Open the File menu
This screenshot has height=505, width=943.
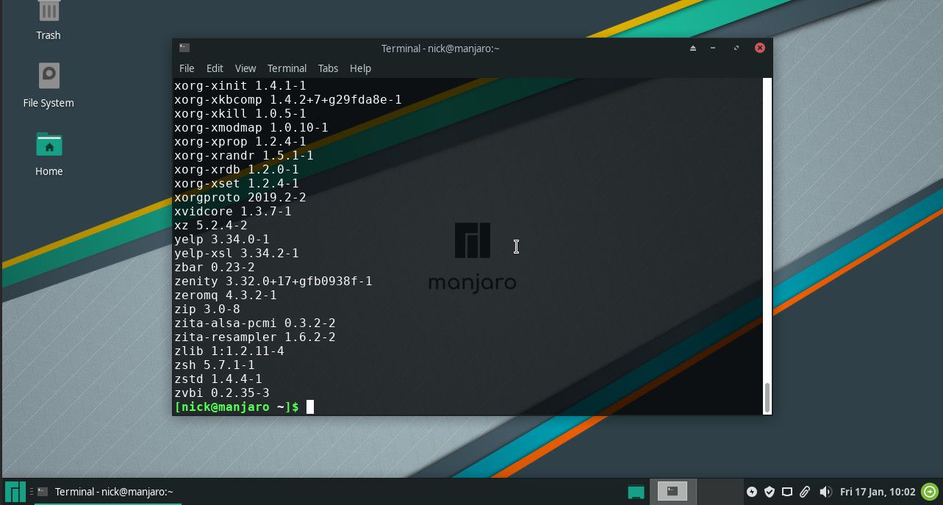(187, 68)
